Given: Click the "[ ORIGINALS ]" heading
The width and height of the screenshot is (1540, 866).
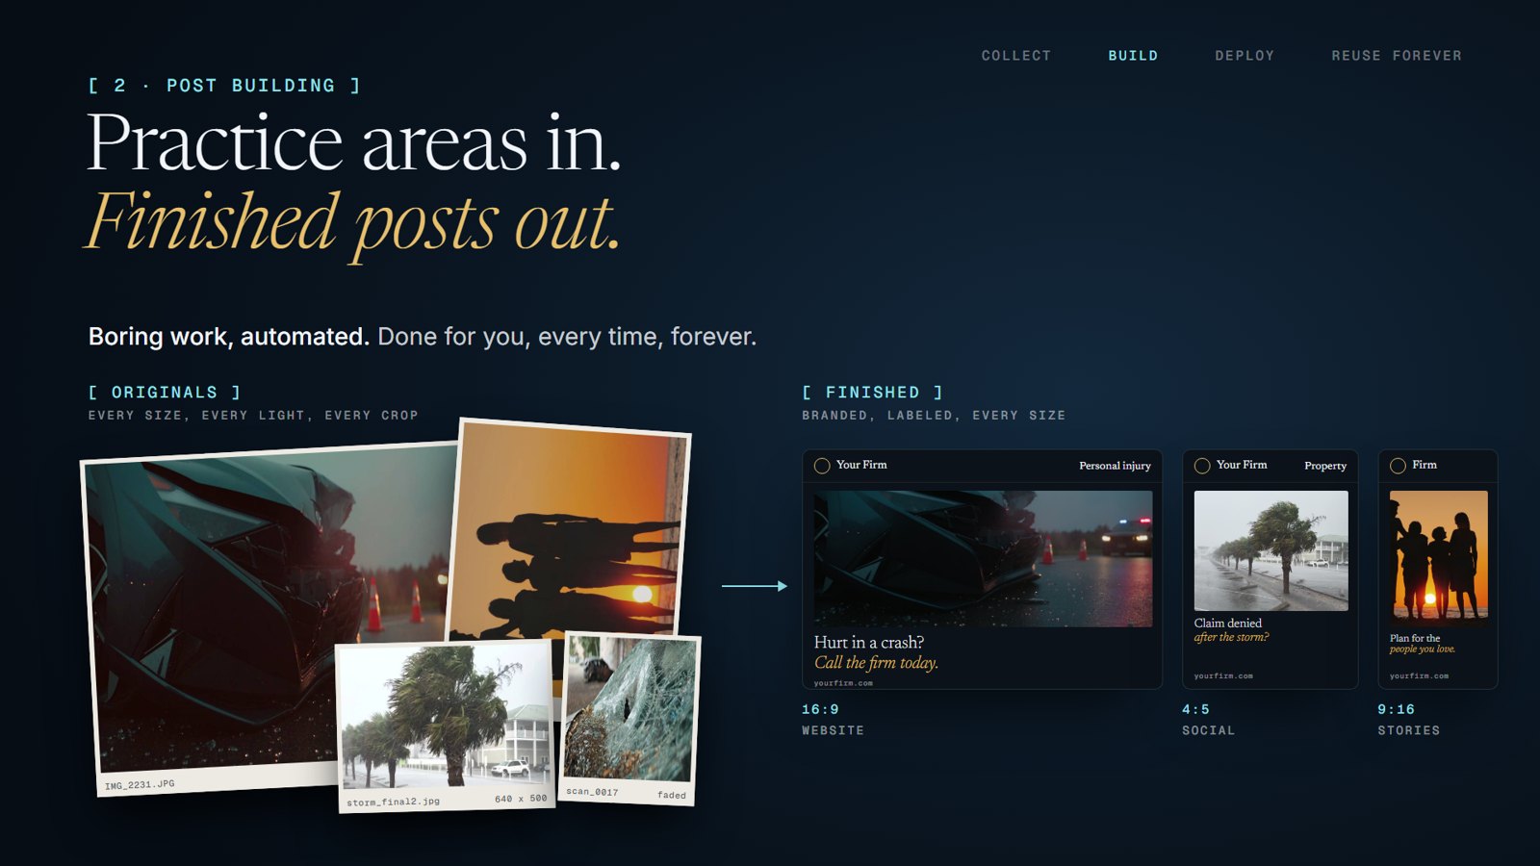Looking at the screenshot, I should point(165,393).
